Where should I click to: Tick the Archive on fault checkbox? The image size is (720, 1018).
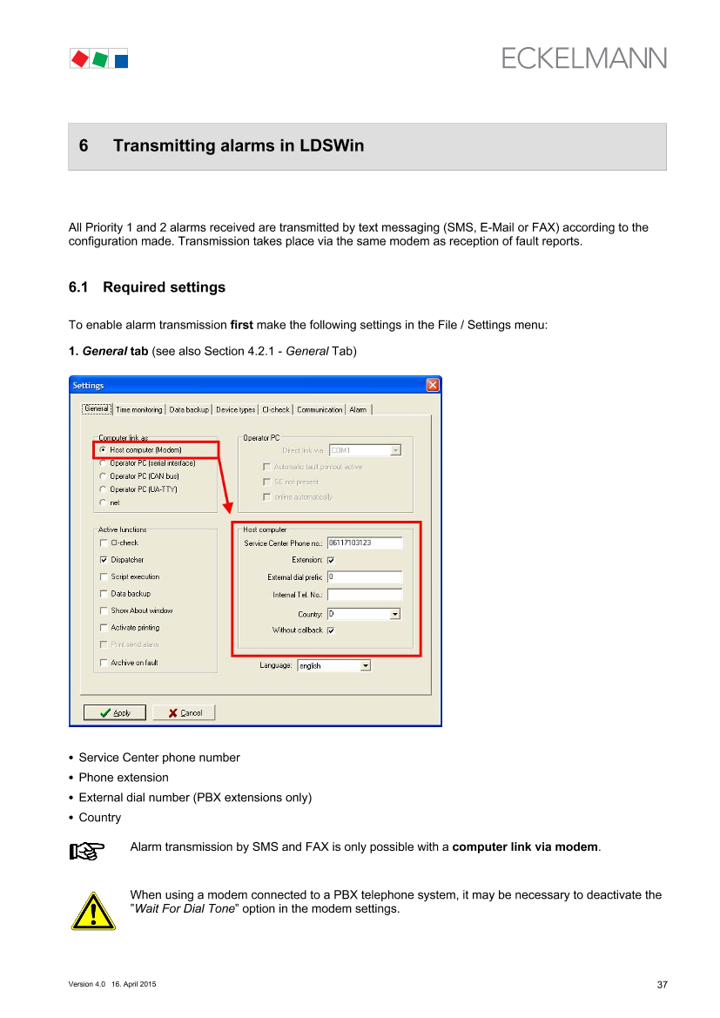[104, 663]
